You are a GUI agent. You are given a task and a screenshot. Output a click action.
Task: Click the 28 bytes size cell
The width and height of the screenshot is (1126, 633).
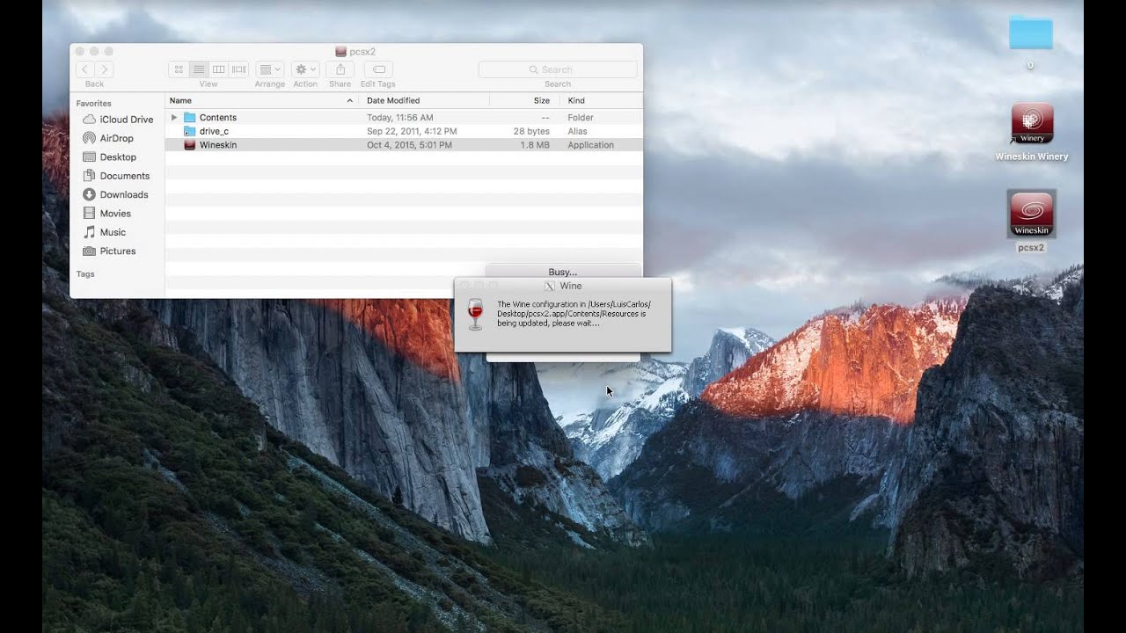point(531,131)
